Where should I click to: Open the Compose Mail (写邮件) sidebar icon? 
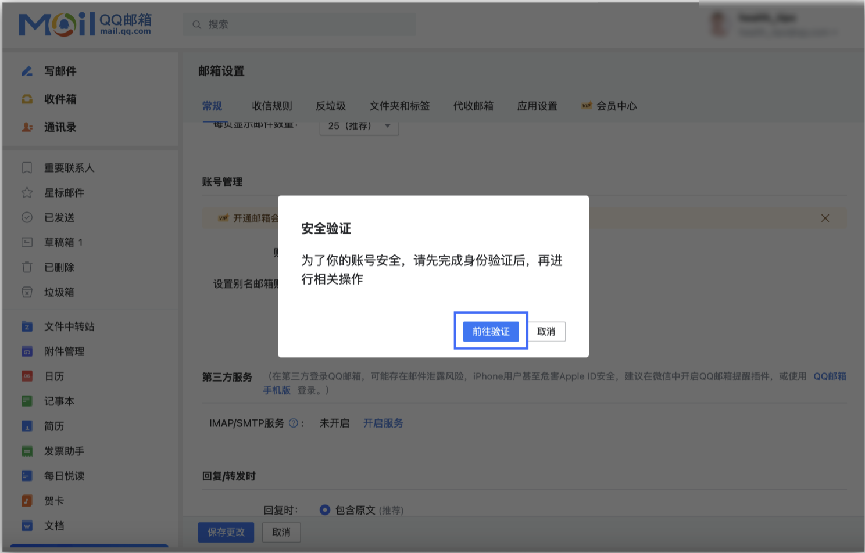(27, 70)
